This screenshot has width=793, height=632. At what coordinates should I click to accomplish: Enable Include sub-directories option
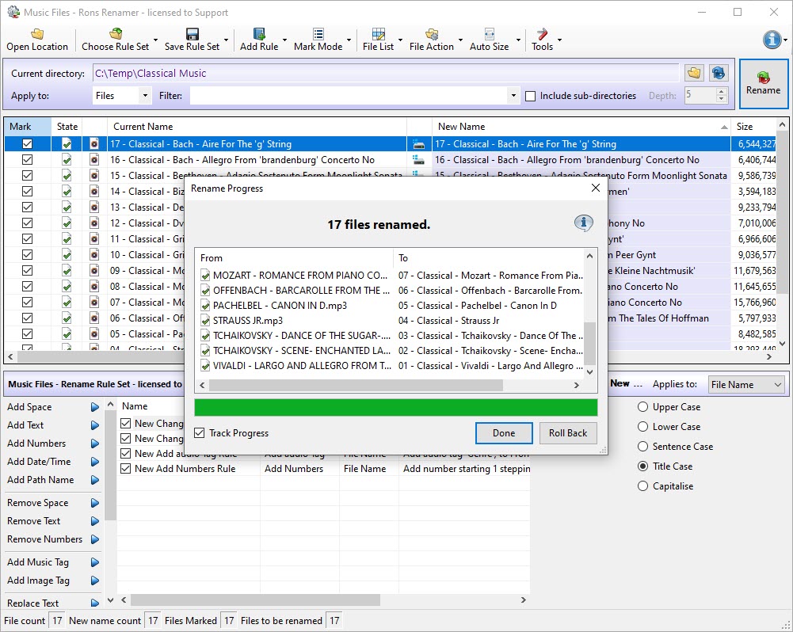[531, 96]
